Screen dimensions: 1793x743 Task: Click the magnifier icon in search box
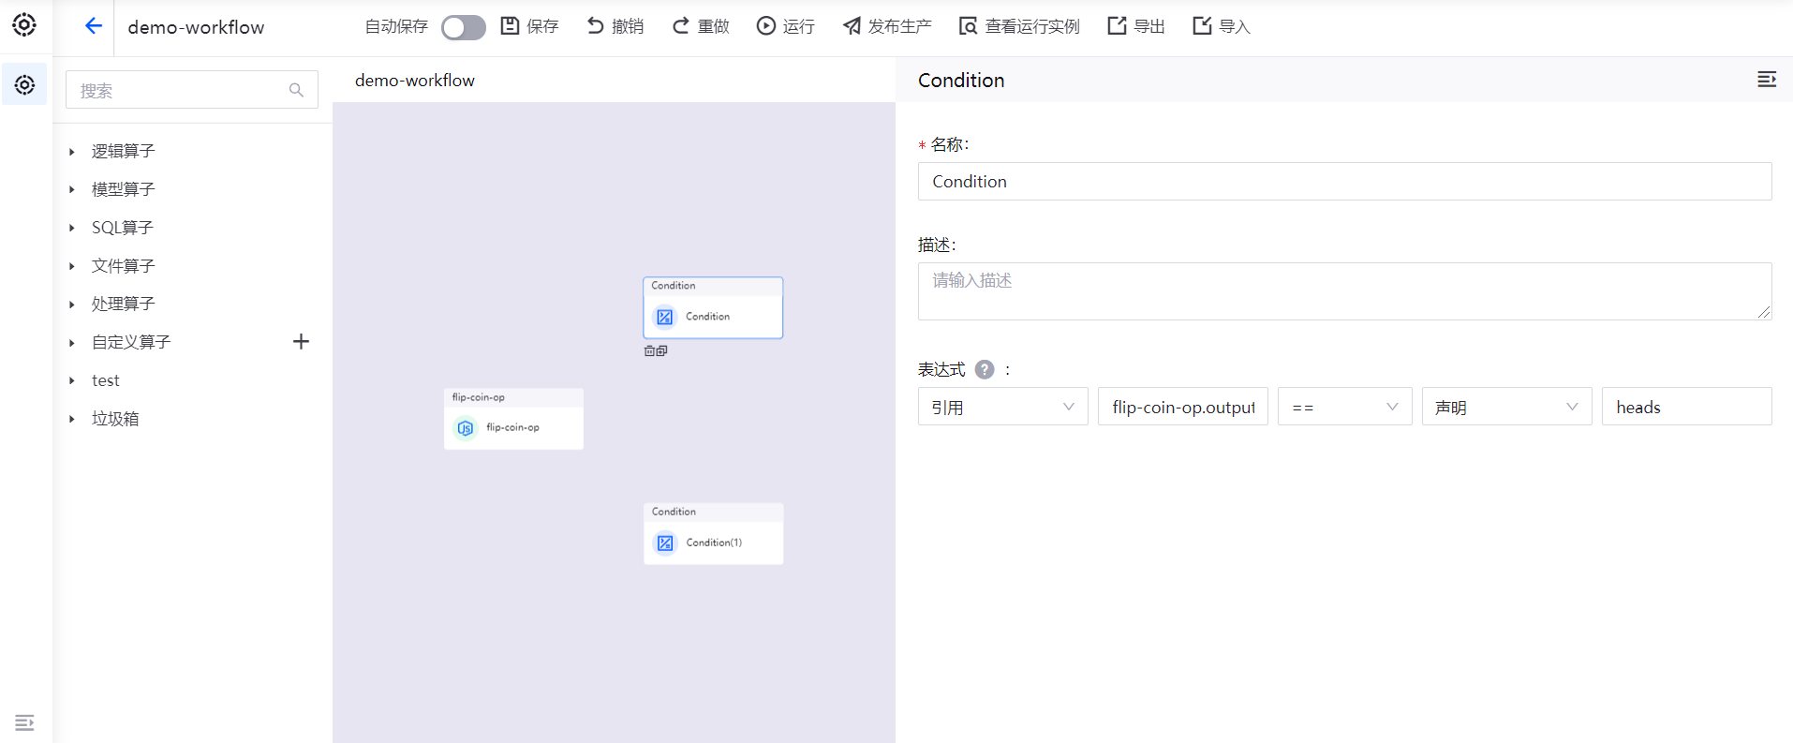click(x=296, y=90)
